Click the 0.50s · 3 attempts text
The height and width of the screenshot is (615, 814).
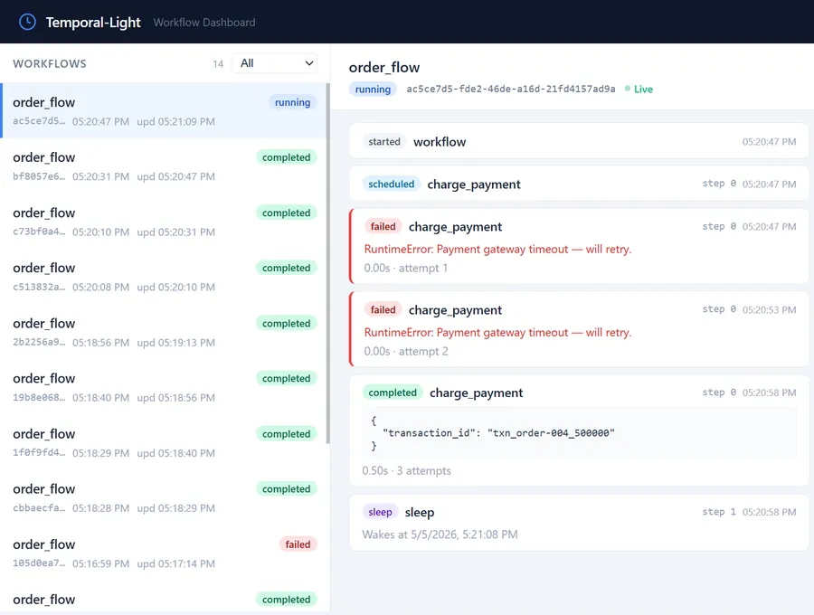coord(406,470)
